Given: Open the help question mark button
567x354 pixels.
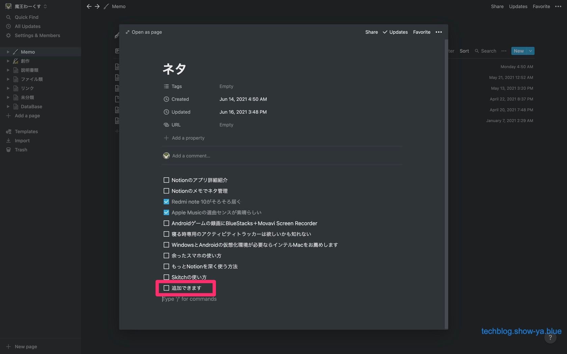Looking at the screenshot, I should (550, 337).
